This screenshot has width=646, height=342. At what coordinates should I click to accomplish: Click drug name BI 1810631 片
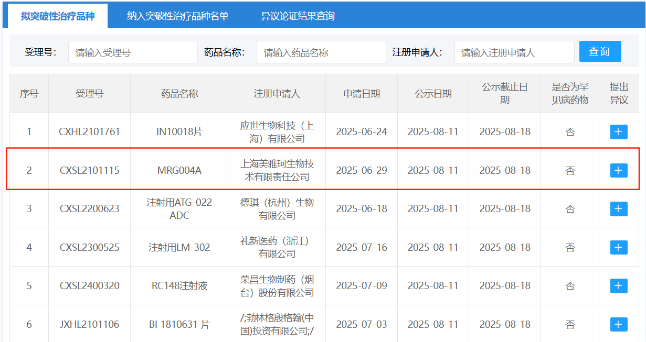[x=179, y=324]
